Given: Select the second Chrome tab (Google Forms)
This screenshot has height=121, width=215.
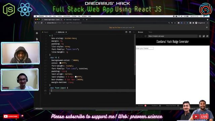Looking at the screenshot, I should 74,19.
